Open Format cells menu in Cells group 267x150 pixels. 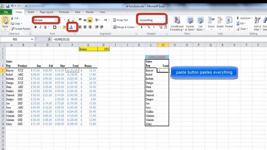229,23
